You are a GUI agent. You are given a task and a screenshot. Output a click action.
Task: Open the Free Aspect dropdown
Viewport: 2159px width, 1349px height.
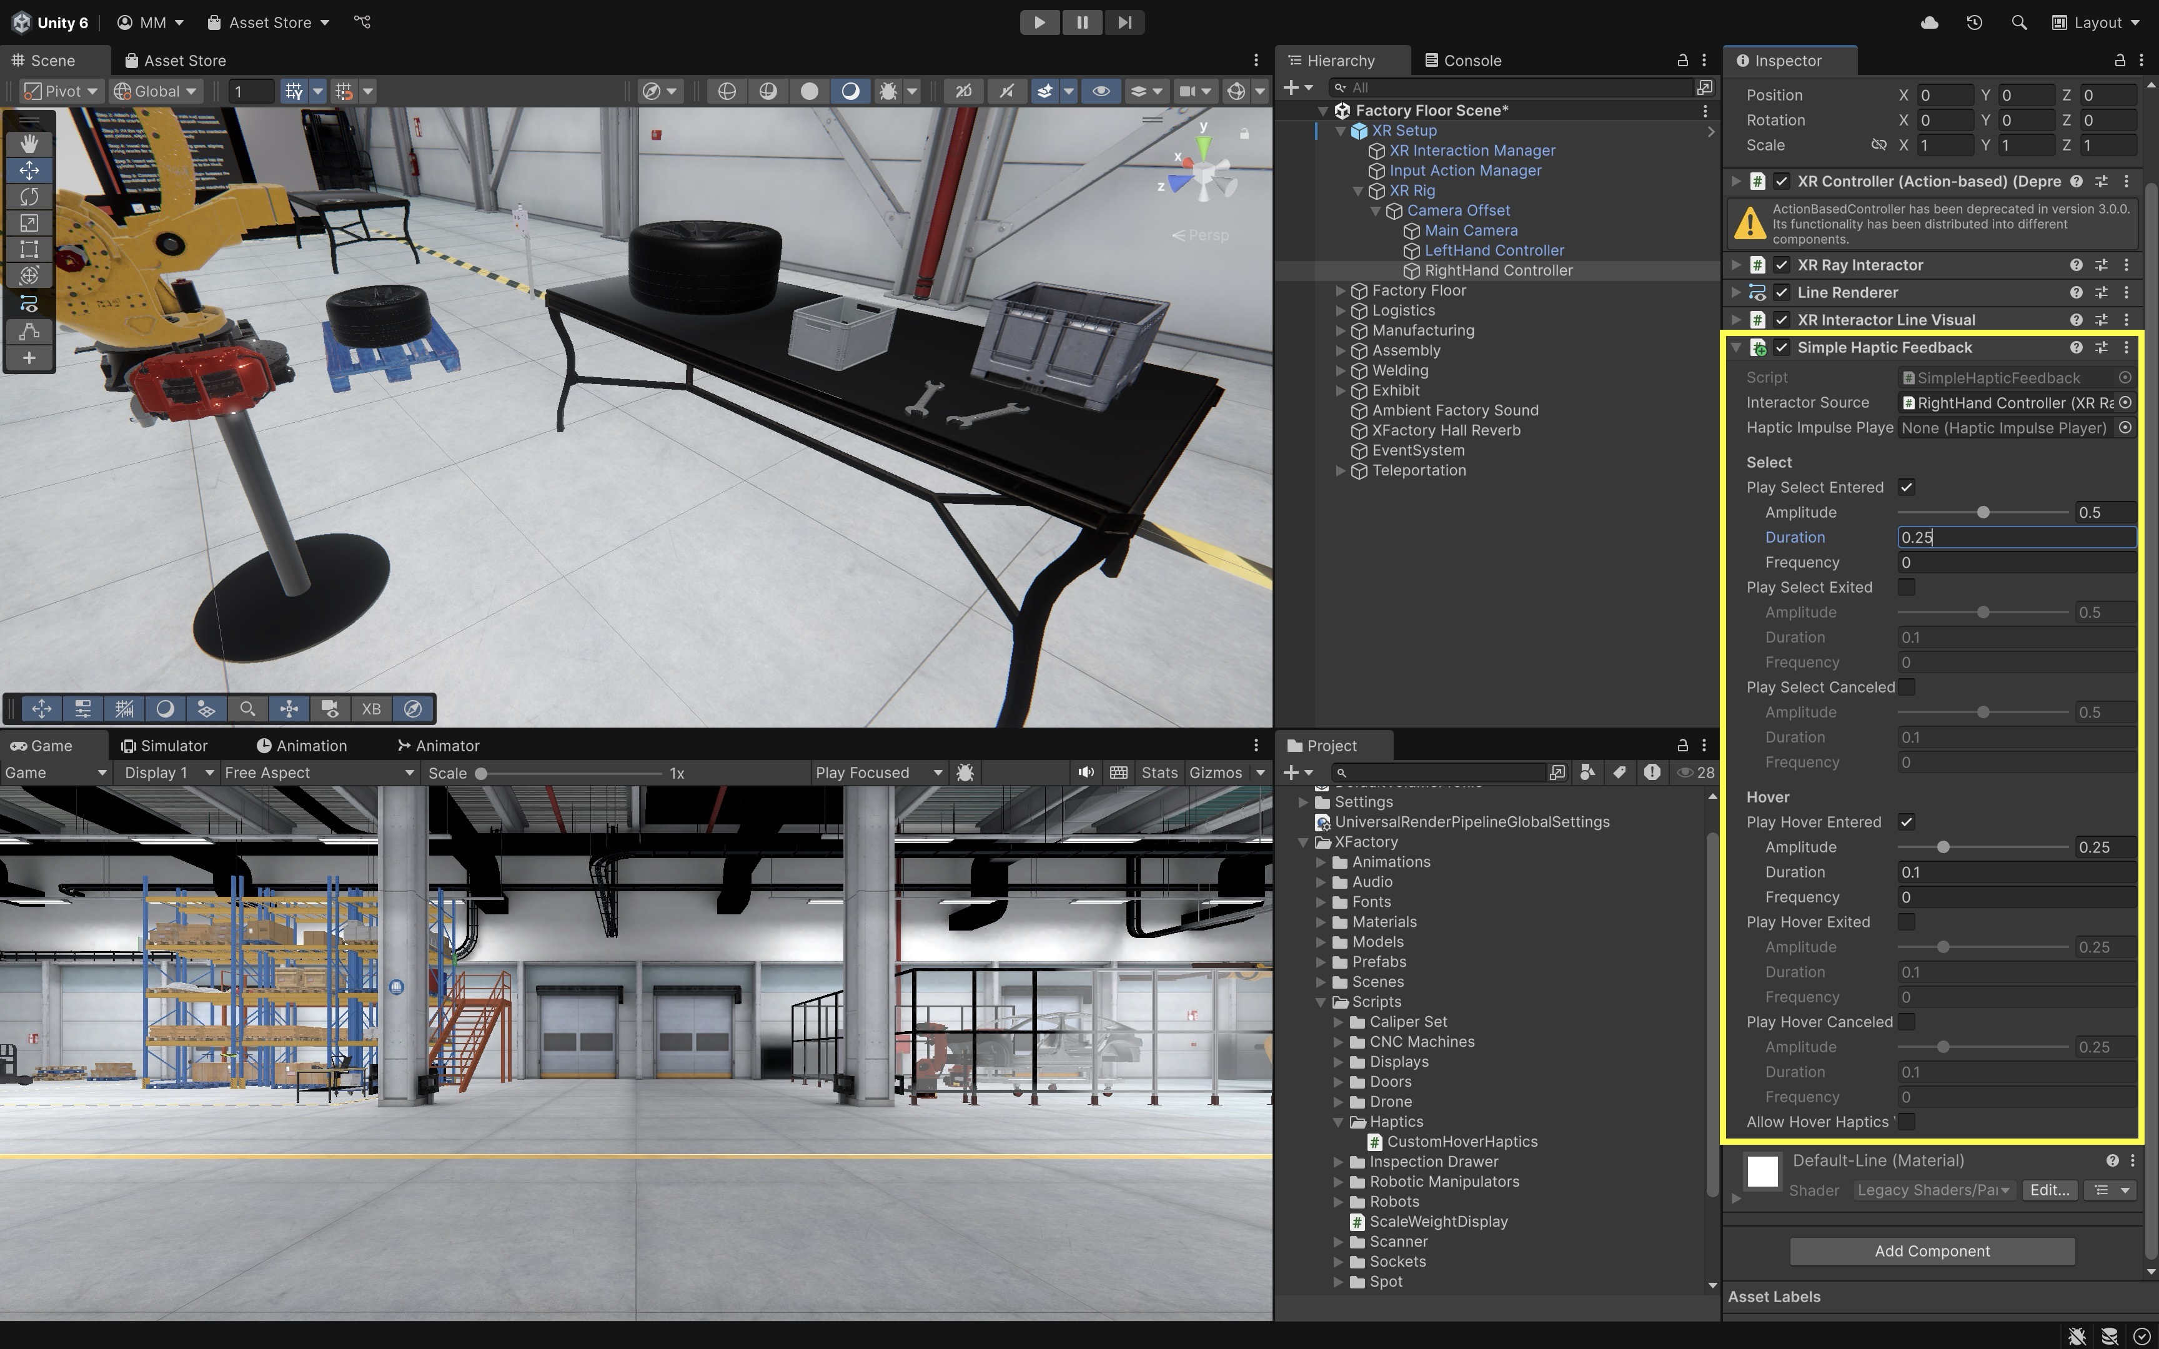(319, 773)
